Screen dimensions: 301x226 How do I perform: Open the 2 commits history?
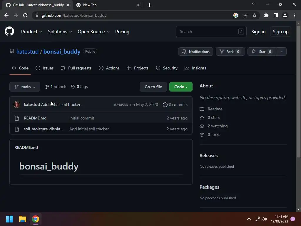click(x=175, y=104)
